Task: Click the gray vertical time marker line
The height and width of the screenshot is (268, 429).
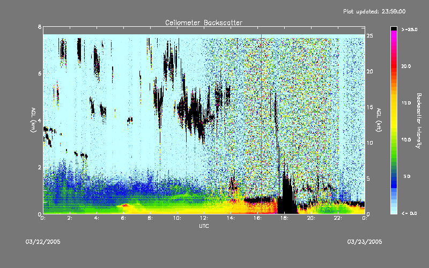Action: tap(261, 123)
